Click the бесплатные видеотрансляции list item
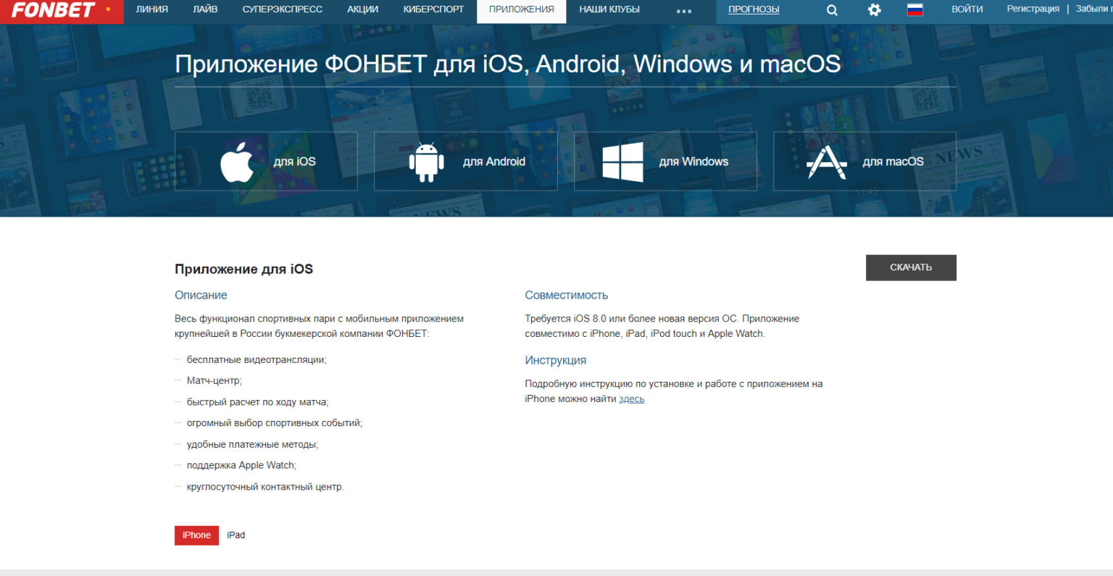 257,360
